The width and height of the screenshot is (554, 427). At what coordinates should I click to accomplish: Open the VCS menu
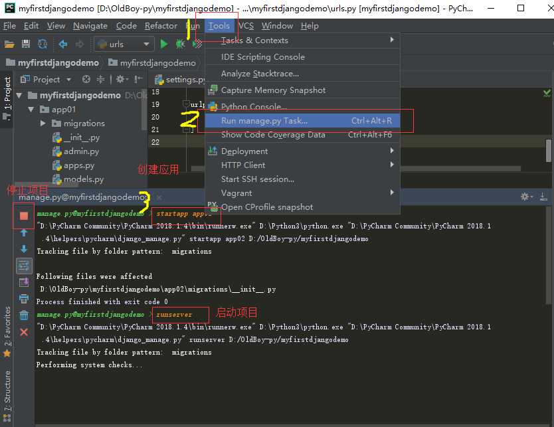click(x=246, y=26)
